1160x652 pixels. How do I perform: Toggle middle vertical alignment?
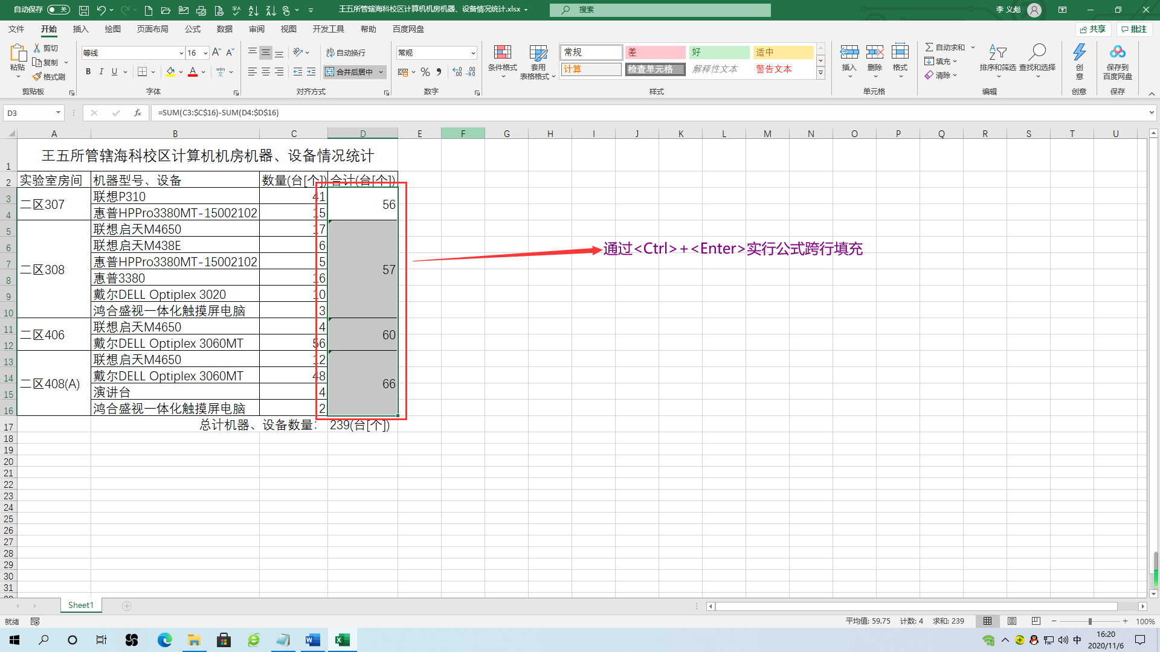click(x=266, y=53)
